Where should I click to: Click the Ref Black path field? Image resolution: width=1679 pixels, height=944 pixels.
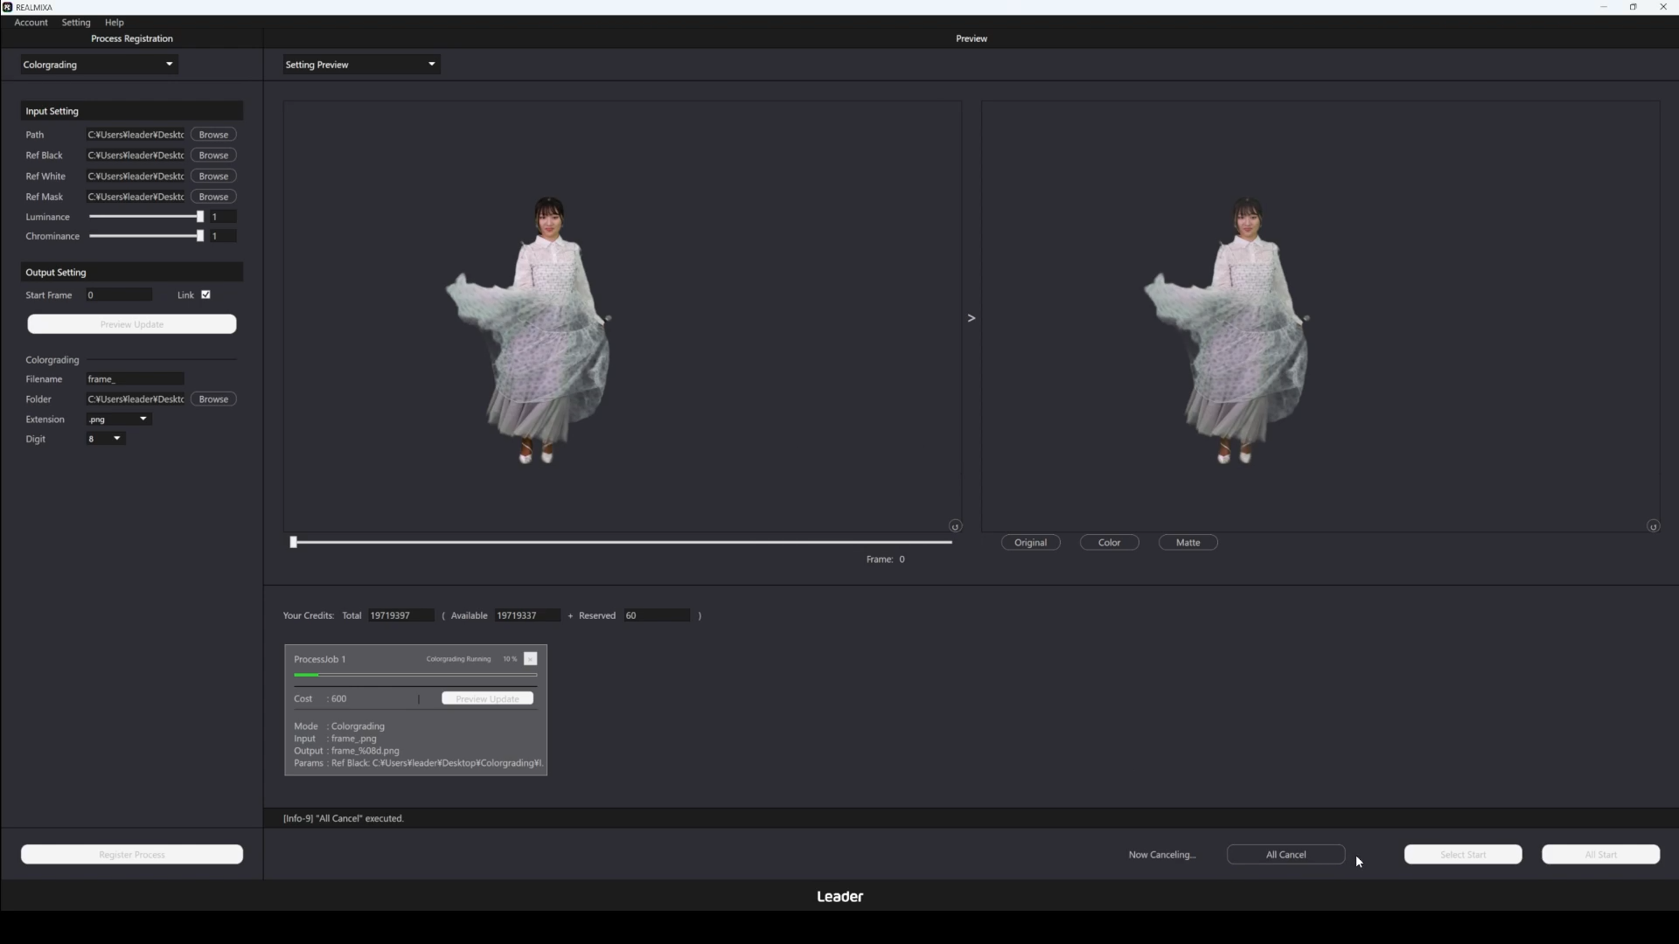coord(136,156)
